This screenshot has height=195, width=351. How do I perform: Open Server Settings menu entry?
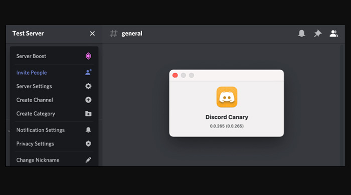(54, 86)
